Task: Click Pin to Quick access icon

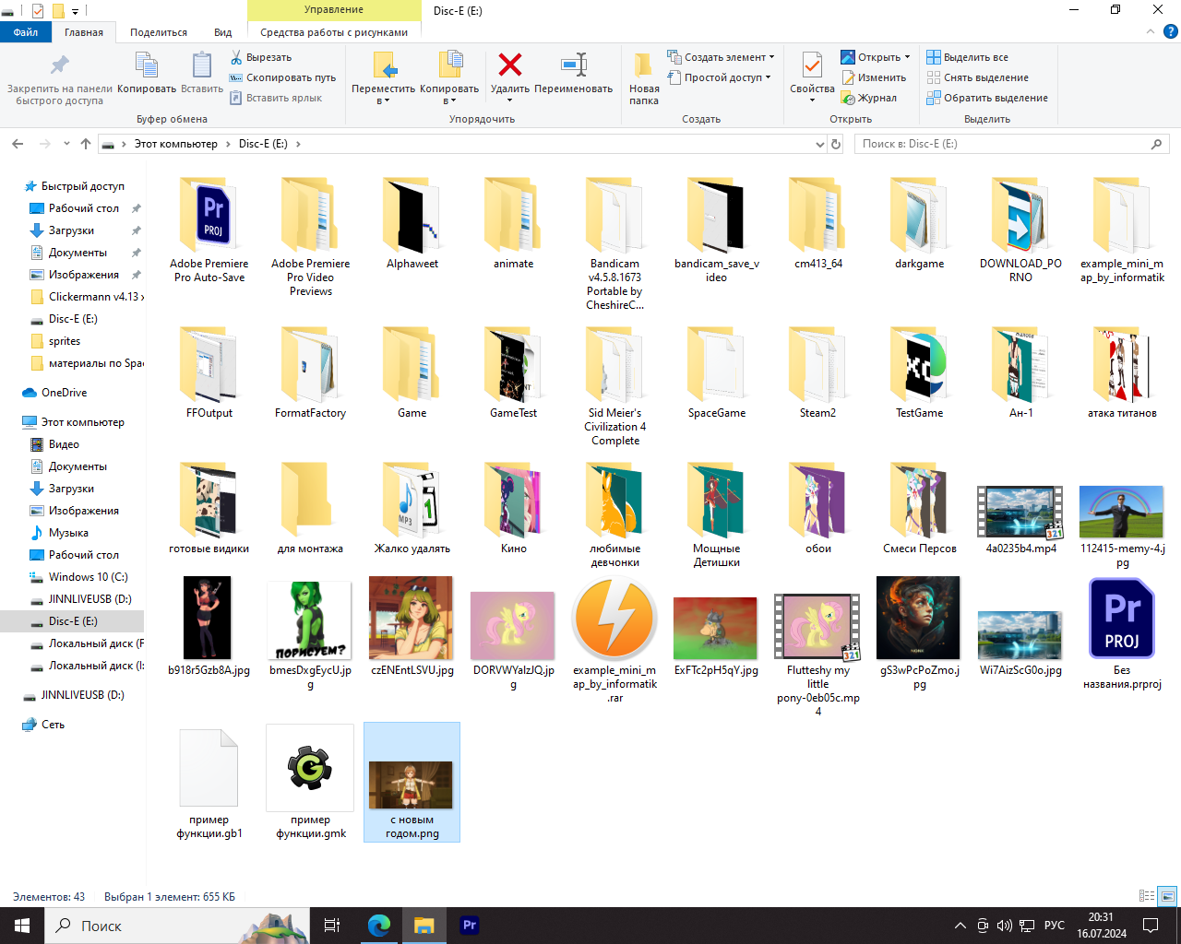Action: tap(59, 65)
